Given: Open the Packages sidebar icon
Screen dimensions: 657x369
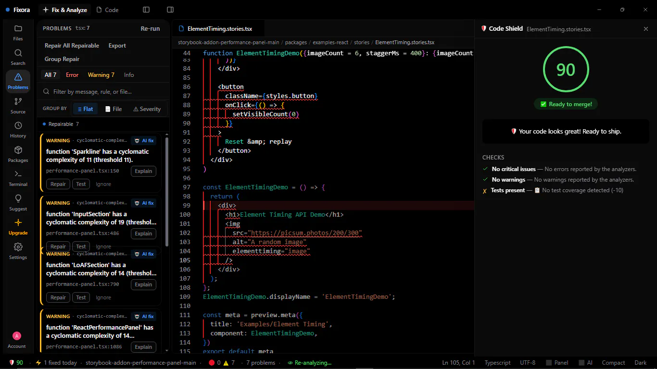Looking at the screenshot, I should click(18, 154).
